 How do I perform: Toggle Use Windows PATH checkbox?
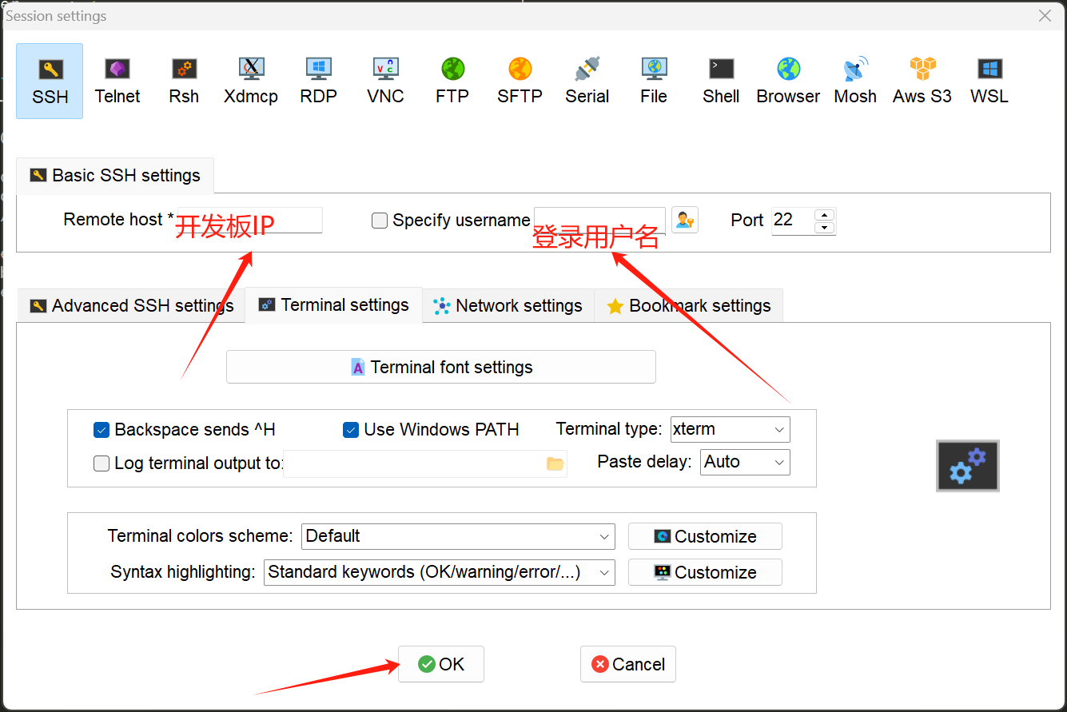pos(351,430)
